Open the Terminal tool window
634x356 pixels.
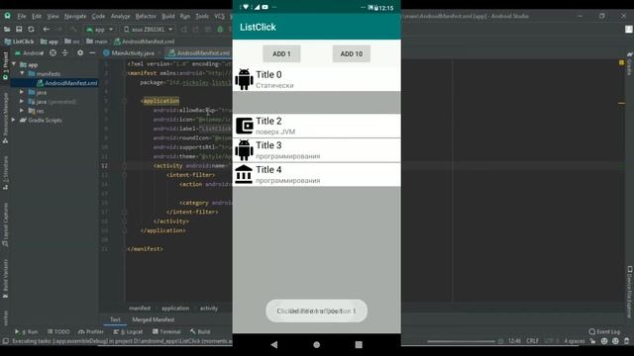click(x=166, y=331)
